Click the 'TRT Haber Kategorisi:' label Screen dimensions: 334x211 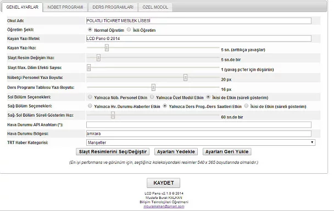point(27,142)
